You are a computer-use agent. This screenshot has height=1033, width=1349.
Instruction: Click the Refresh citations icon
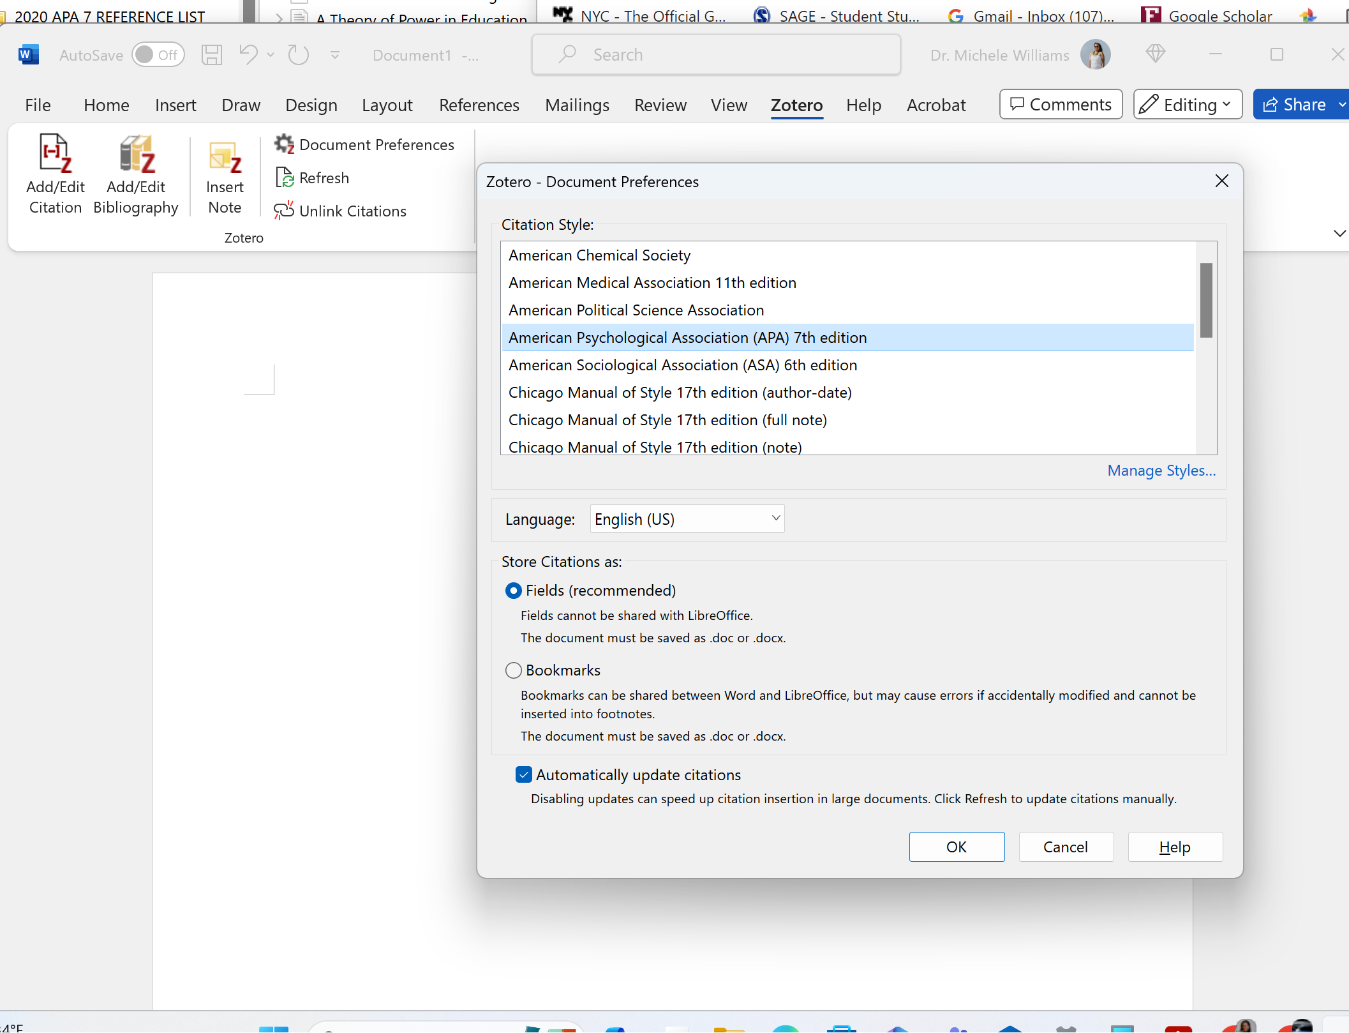coord(284,177)
